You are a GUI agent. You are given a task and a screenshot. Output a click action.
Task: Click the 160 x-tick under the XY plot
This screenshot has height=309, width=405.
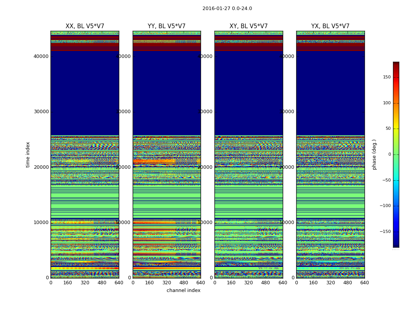click(231, 283)
